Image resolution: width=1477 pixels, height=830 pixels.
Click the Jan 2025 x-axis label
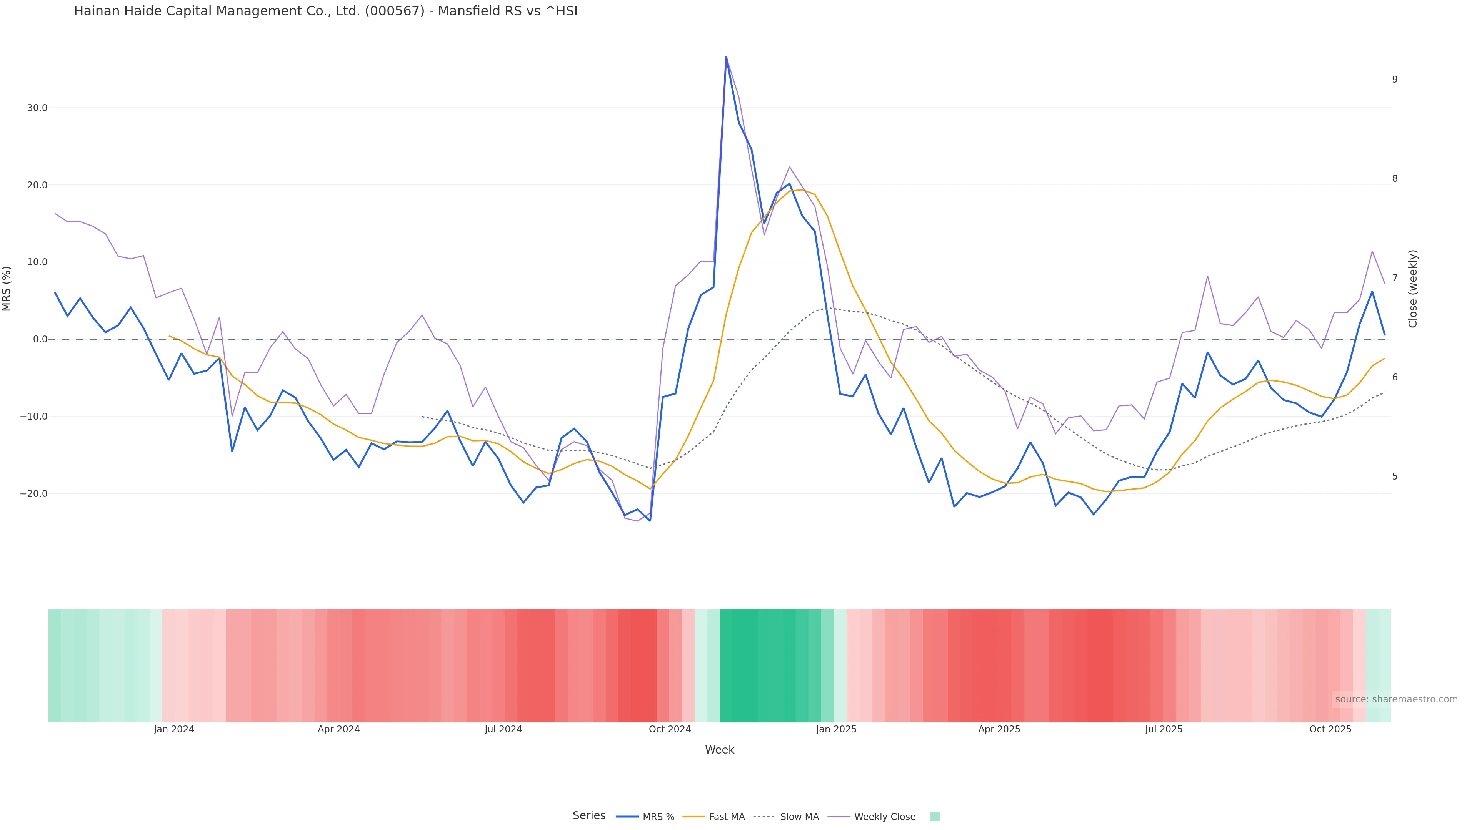(836, 729)
